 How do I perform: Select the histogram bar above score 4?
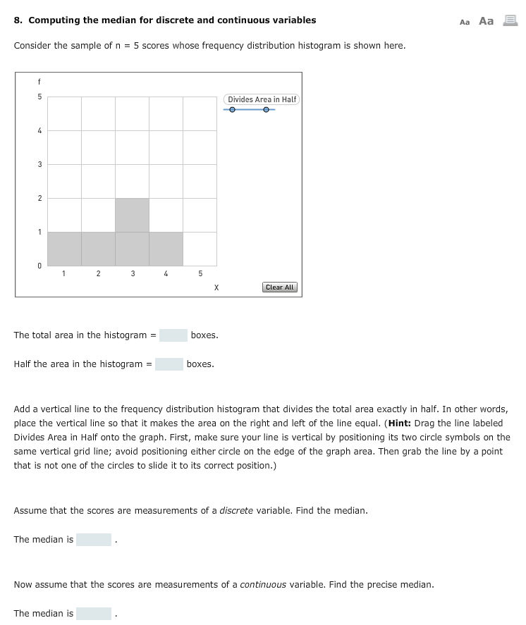[166, 248]
